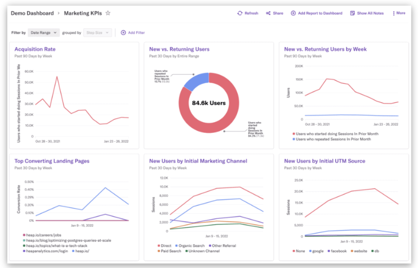Go to Demo Dashboard breadcrumb

click(32, 13)
